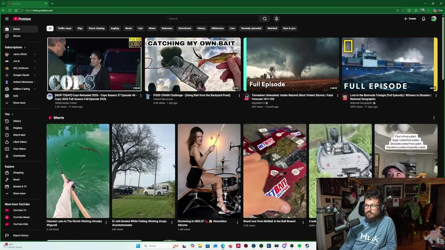Click the Create button
Viewport: 445px width, 250px height.
410,19
